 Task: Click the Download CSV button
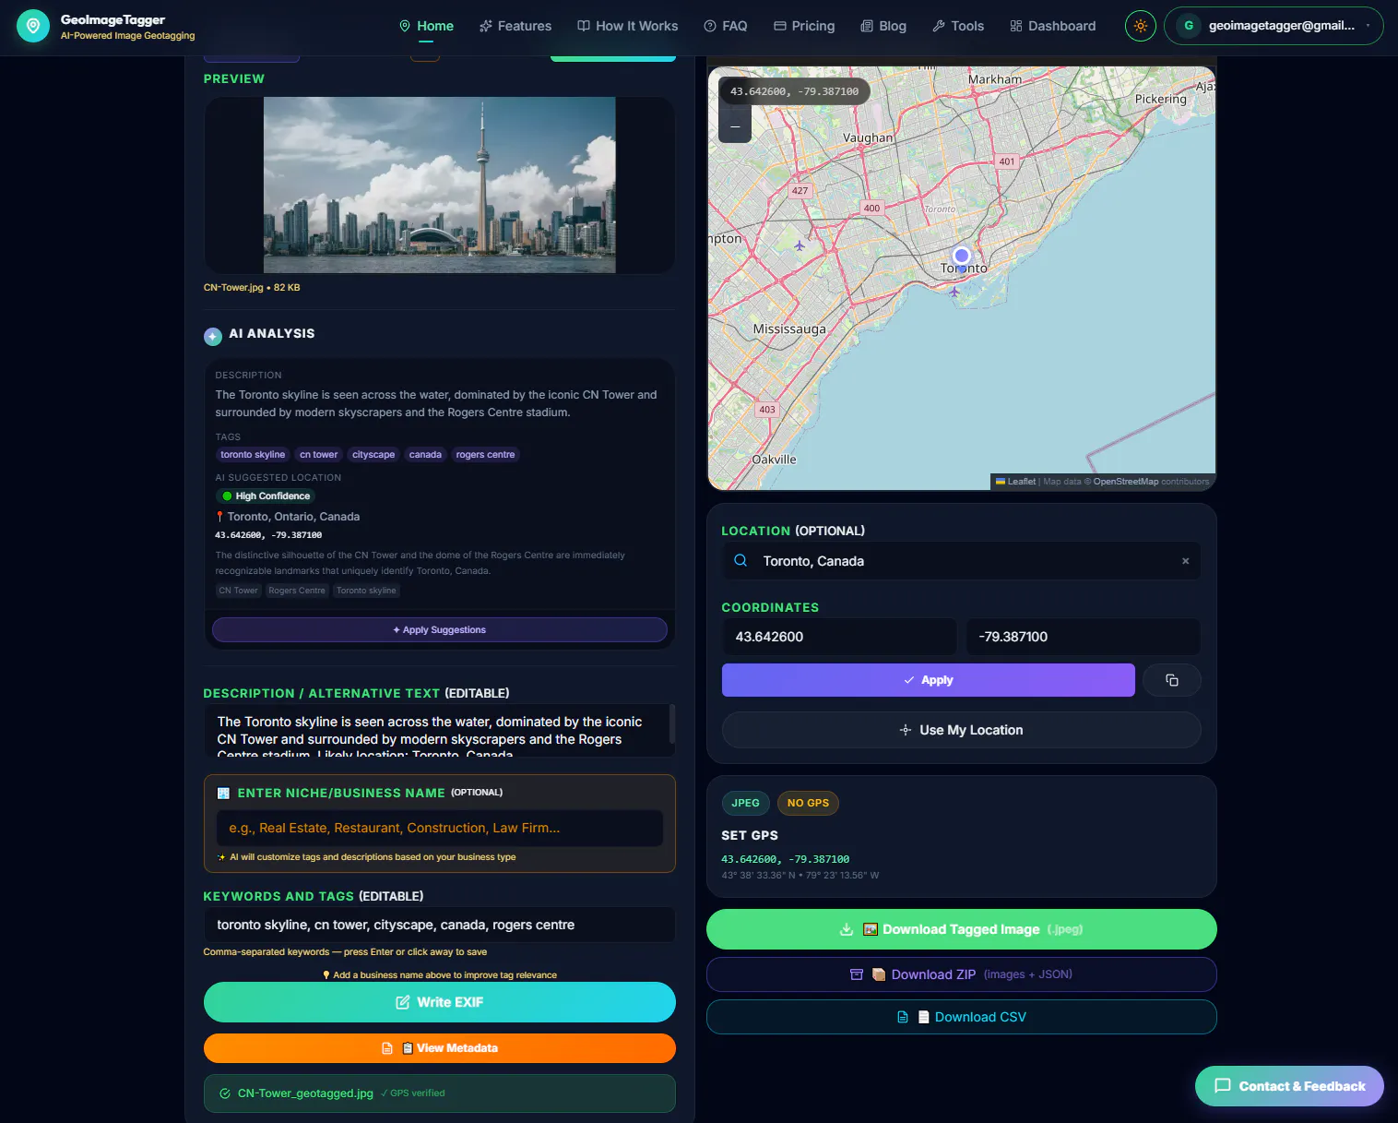[961, 1017]
